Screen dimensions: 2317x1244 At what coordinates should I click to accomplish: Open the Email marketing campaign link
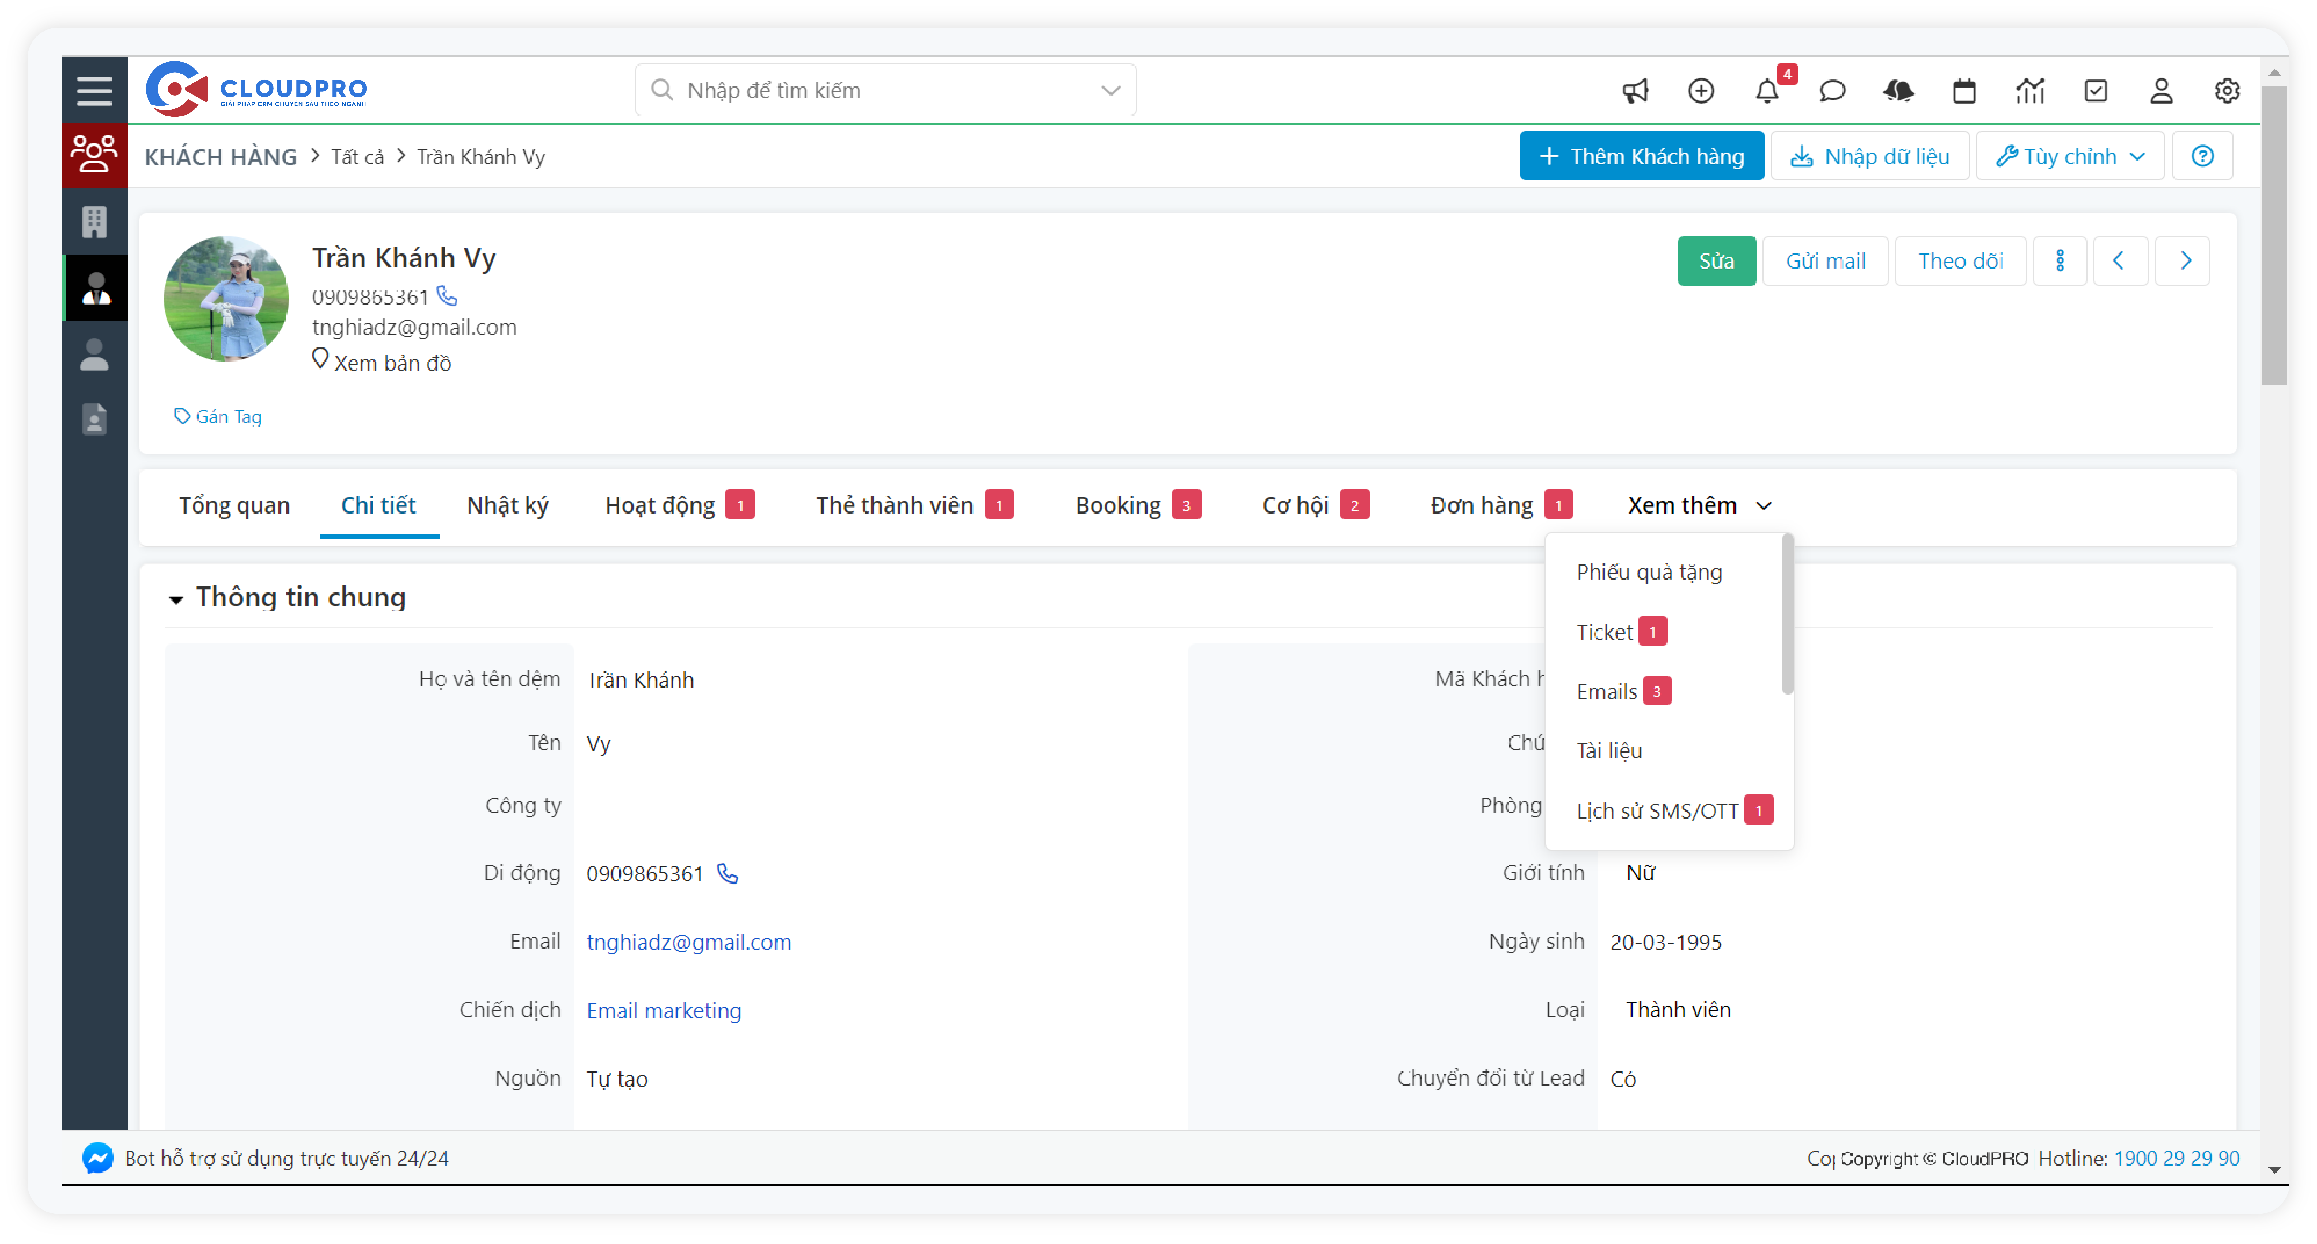tap(664, 1010)
